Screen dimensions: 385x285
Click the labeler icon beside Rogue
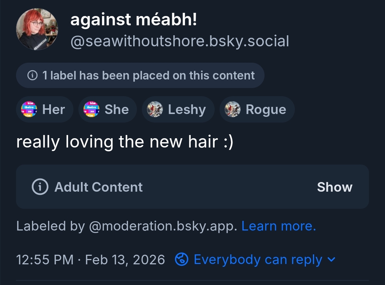coord(232,109)
